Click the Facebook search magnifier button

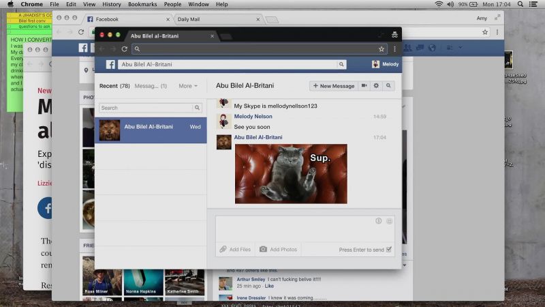[341, 64]
